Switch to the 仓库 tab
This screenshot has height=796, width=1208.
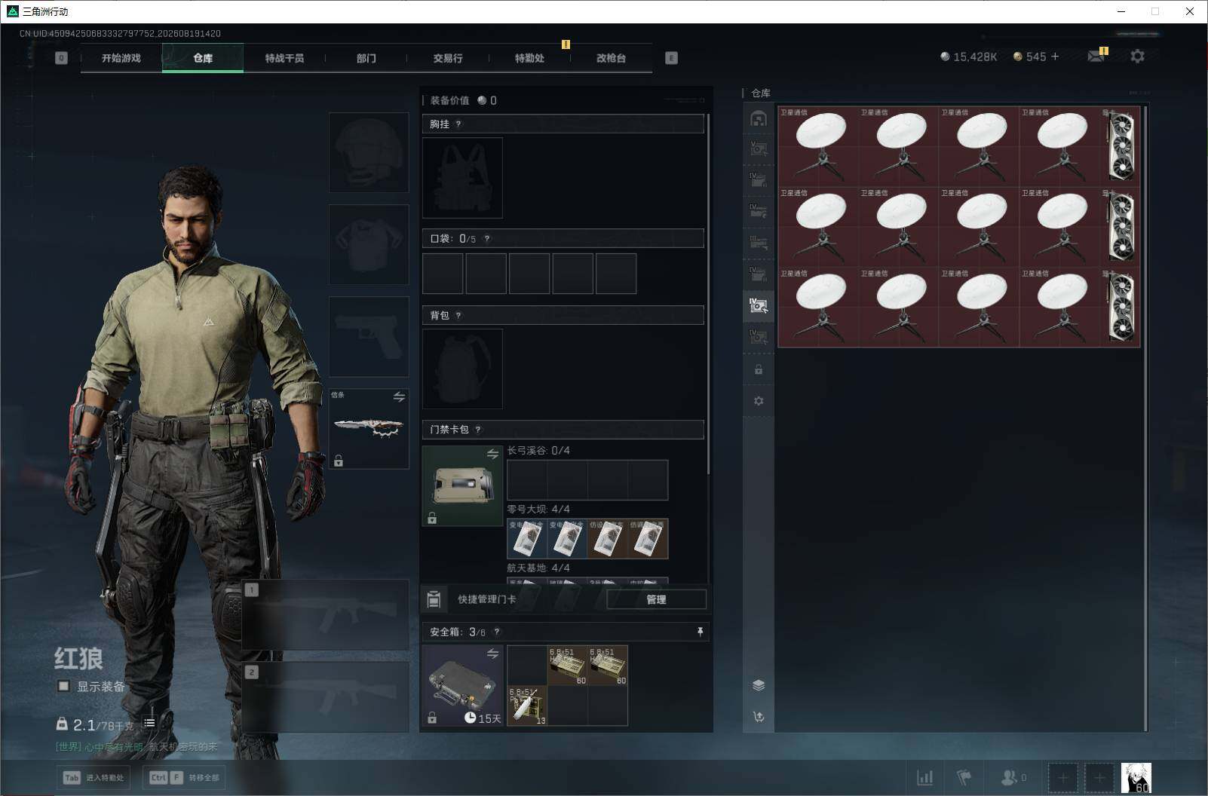pos(203,58)
